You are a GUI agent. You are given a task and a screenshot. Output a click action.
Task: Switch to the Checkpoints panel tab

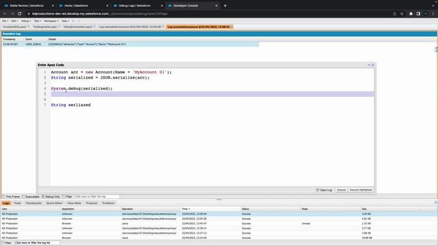34,204
